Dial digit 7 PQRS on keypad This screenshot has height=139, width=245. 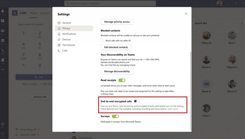[24, 56]
